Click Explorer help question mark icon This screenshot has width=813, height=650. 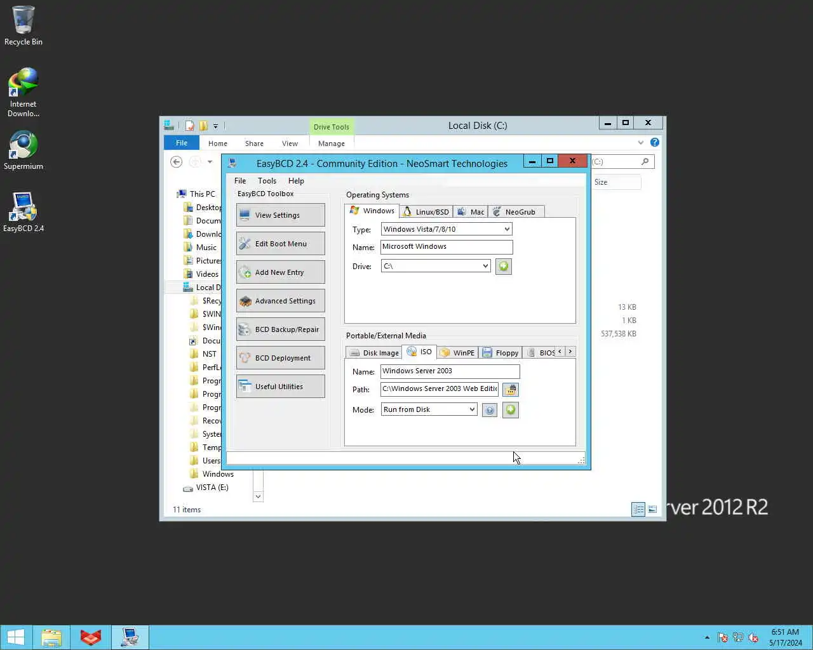pyautogui.click(x=655, y=142)
